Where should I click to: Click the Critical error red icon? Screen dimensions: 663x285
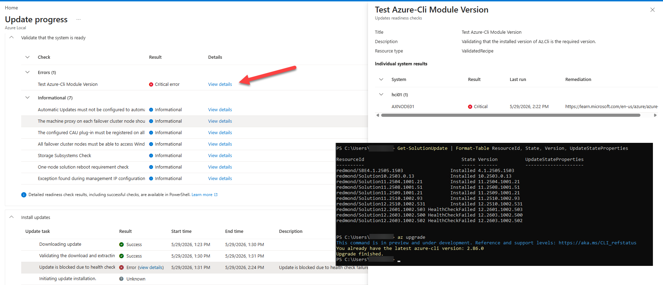(151, 84)
